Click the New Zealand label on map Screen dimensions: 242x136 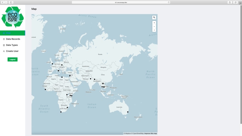coord(138,117)
